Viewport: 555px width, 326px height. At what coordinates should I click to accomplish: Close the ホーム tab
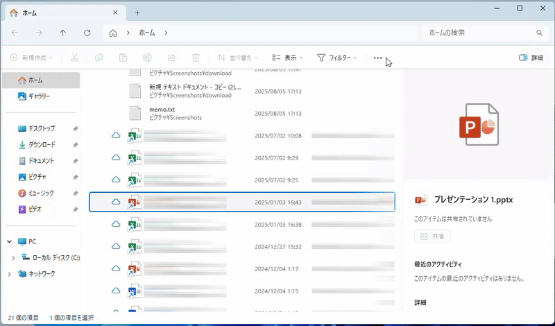click(115, 12)
